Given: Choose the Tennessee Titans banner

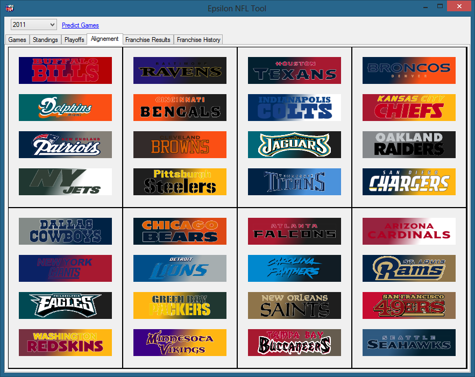Looking at the screenshot, I should [294, 182].
